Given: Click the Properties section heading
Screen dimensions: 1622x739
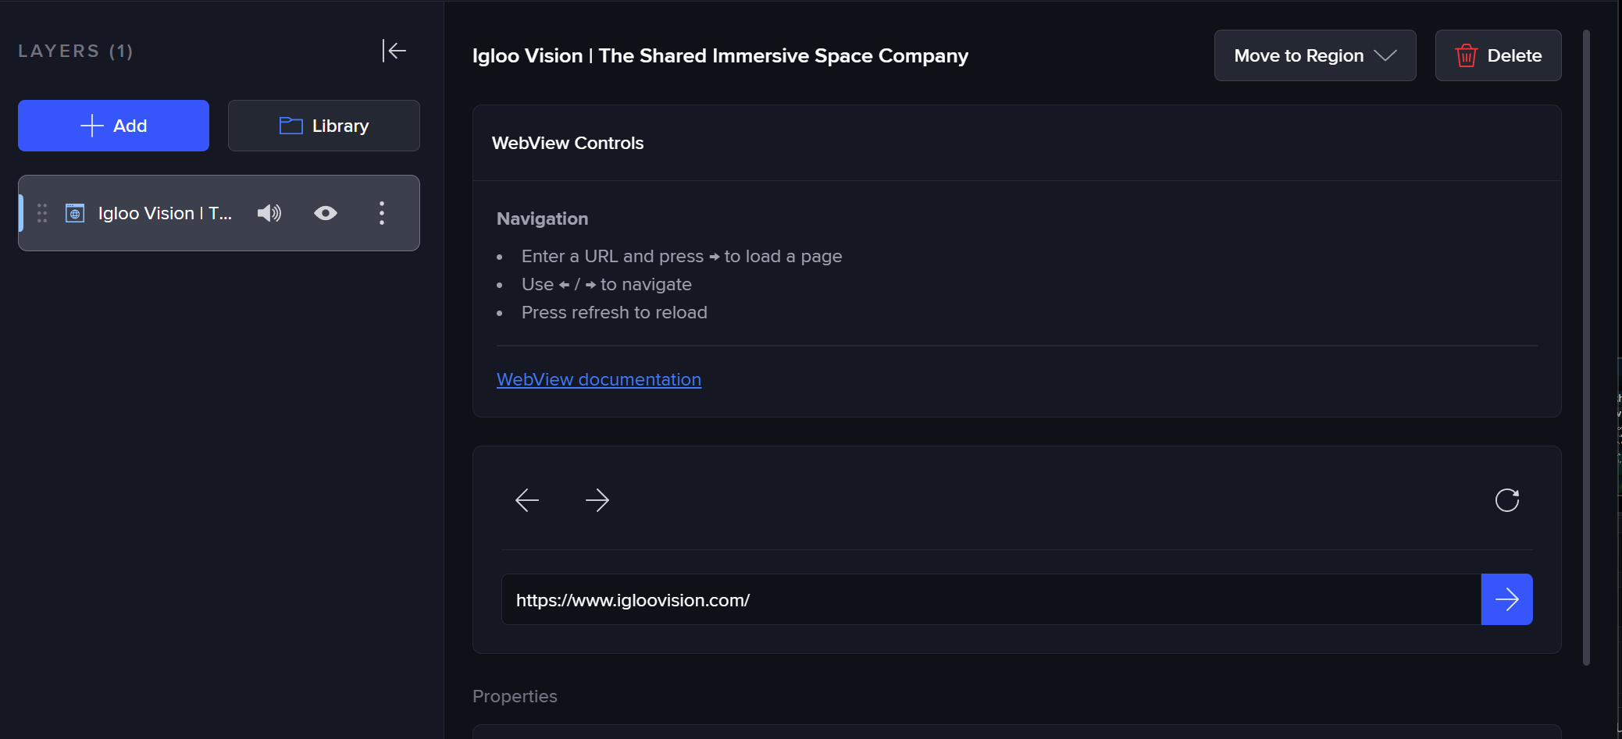Looking at the screenshot, I should [515, 696].
